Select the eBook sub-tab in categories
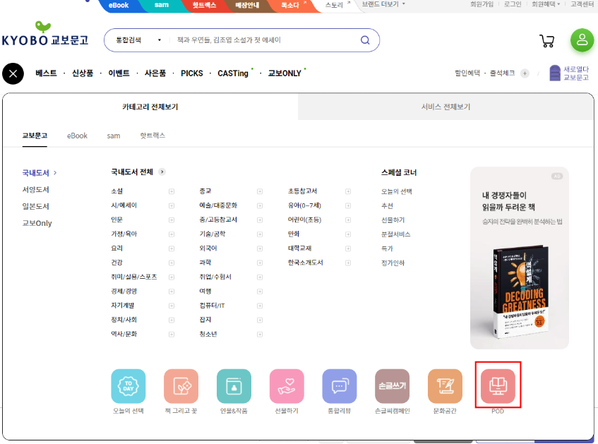 (x=77, y=136)
